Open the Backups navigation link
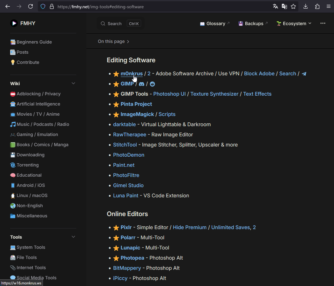The image size is (334, 286). (x=253, y=24)
